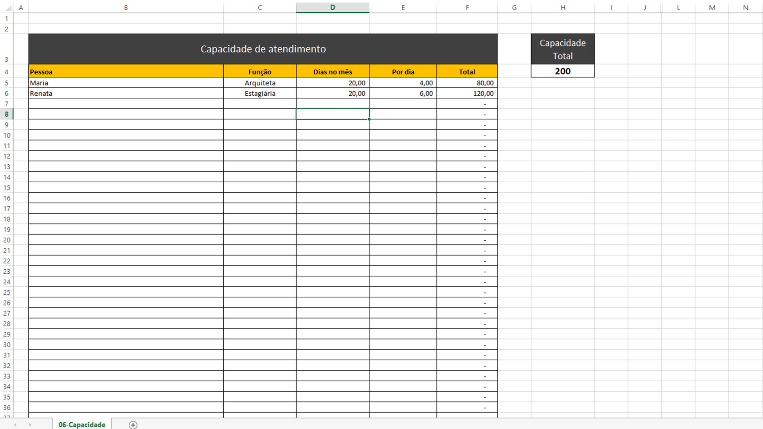Click the 'Total' table heading cell

click(467, 72)
